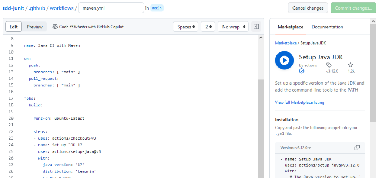Collapse the sidebar panel using toggle icon
379x178 pixels.
click(256, 27)
